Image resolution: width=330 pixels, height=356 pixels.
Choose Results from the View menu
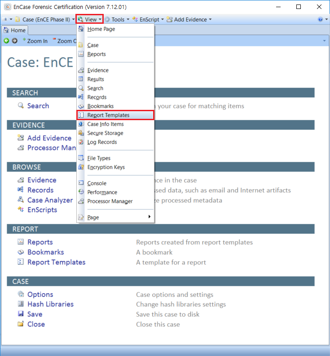[115, 79]
